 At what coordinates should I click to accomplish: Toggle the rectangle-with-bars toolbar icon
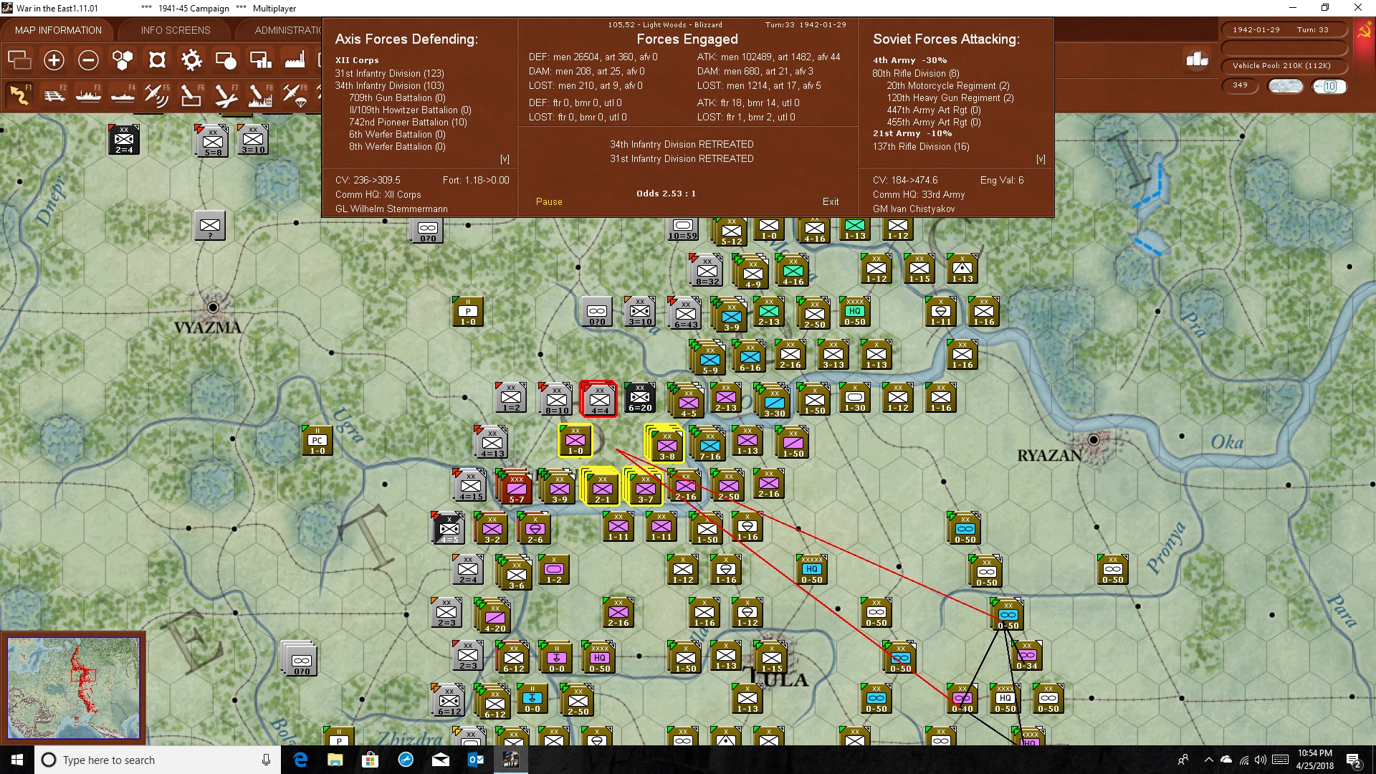(260, 60)
